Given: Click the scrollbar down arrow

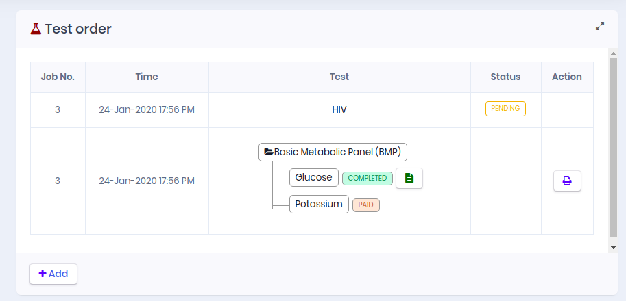Looking at the screenshot, I should tap(613, 247).
